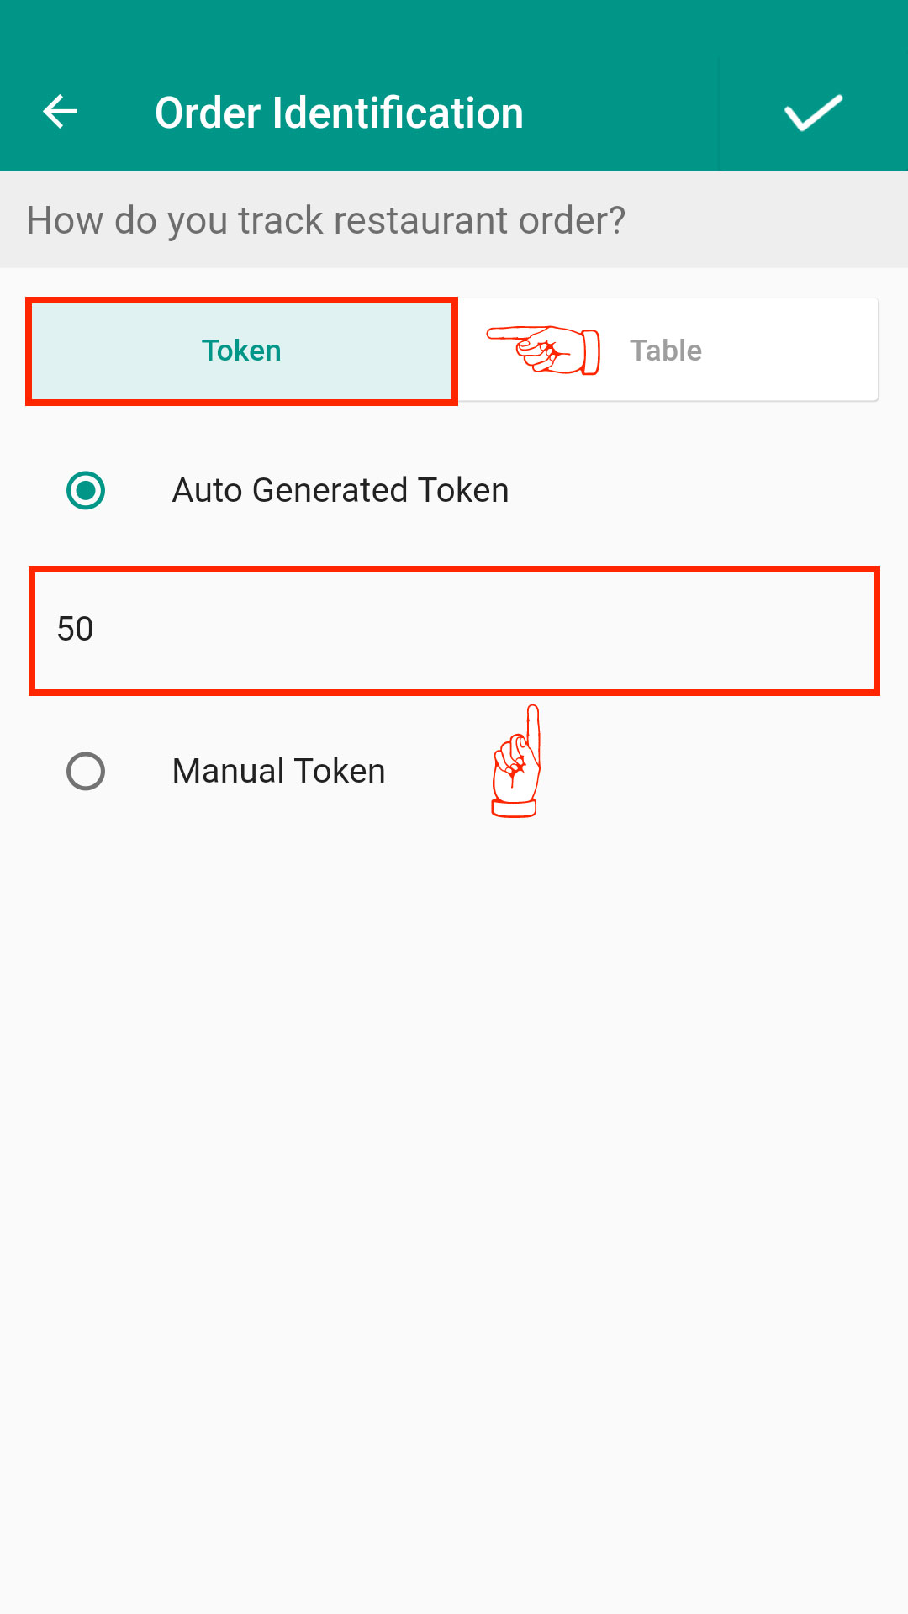Switch to the Token tab
Viewport: 908px width, 1614px height.
(241, 351)
